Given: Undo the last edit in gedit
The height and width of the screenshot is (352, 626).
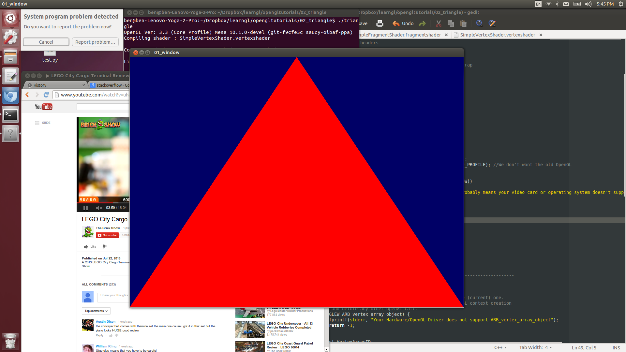Looking at the screenshot, I should coord(403,23).
